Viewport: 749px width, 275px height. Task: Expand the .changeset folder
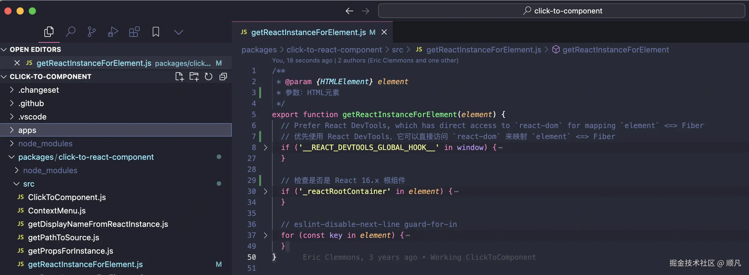click(116, 90)
